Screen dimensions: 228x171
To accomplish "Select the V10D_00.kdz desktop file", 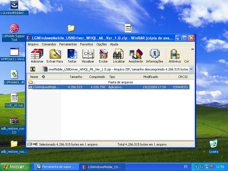I will coord(14,100).
